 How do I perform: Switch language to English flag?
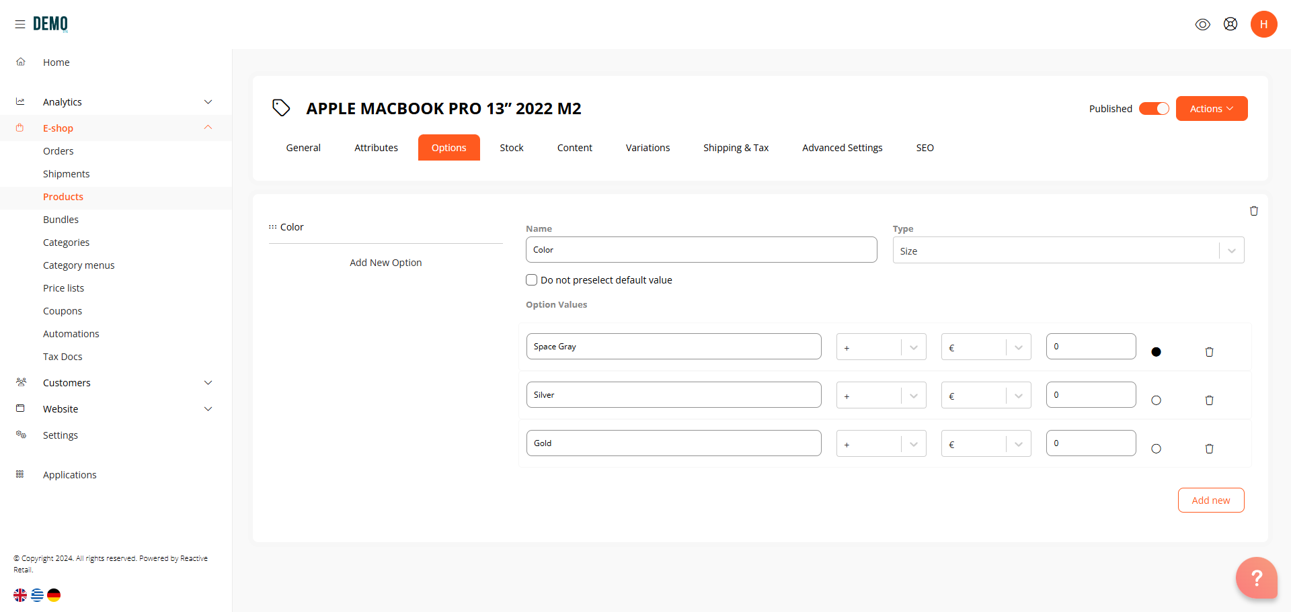pos(20,595)
